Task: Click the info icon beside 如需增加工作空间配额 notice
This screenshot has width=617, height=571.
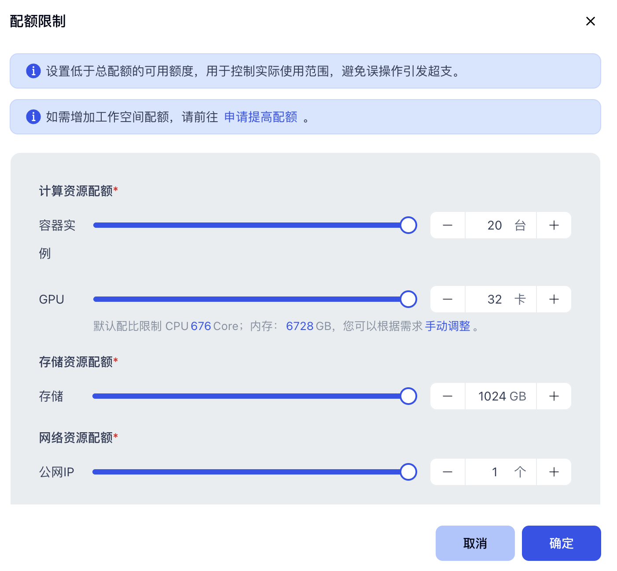Action: point(33,117)
